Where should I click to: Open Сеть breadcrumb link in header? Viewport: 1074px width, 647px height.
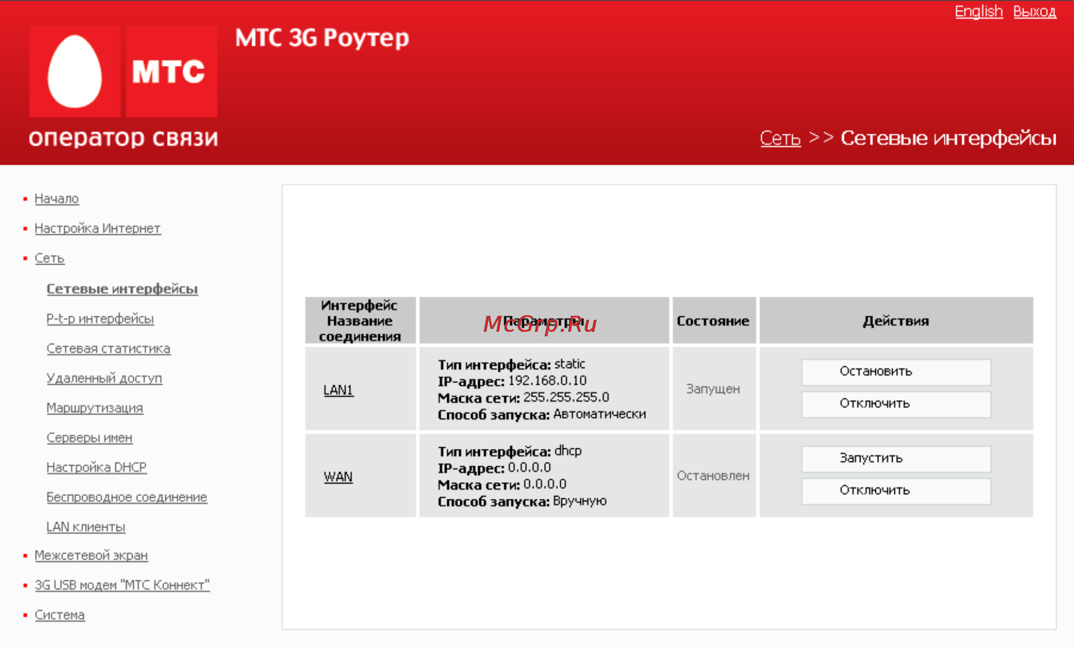pos(780,138)
